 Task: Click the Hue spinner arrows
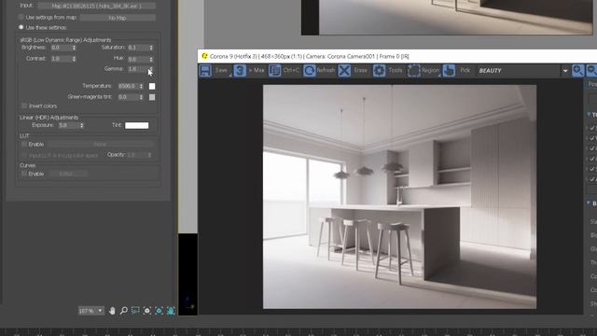click(x=151, y=59)
